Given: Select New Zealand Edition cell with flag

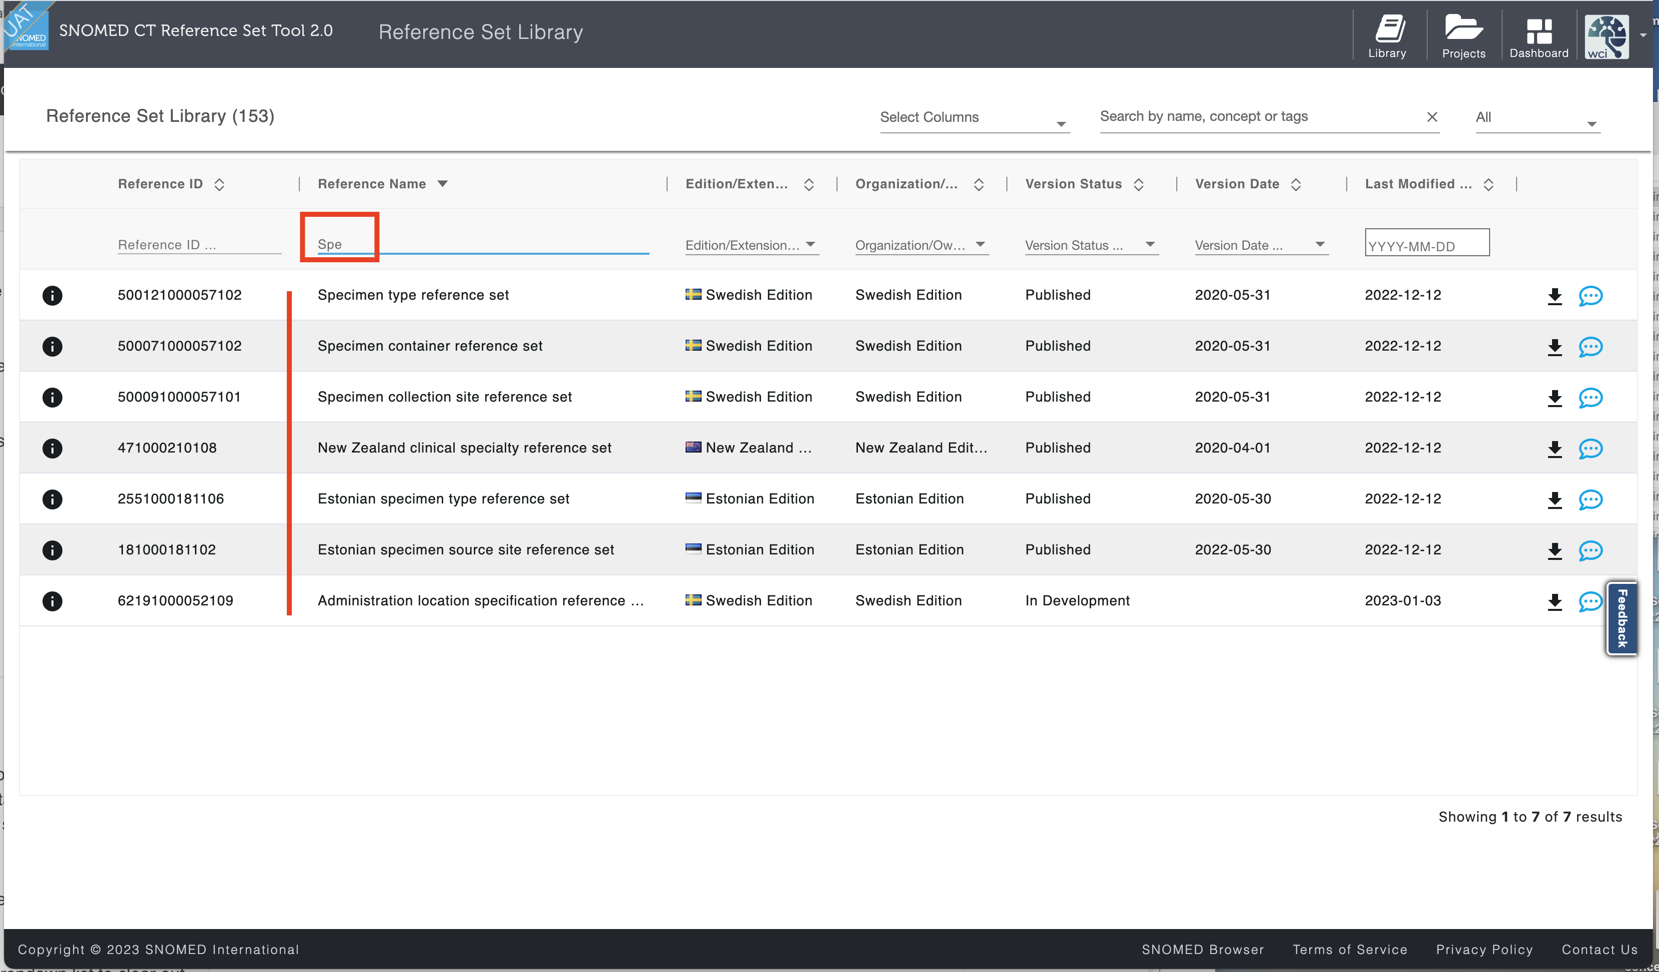Looking at the screenshot, I should [x=749, y=448].
